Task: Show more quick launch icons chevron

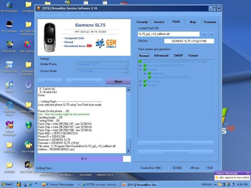Action: click(x=36, y=184)
